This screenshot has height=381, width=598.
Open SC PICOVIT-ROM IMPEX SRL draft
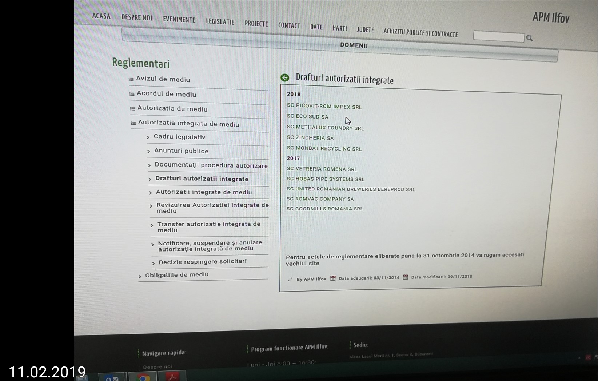(324, 106)
